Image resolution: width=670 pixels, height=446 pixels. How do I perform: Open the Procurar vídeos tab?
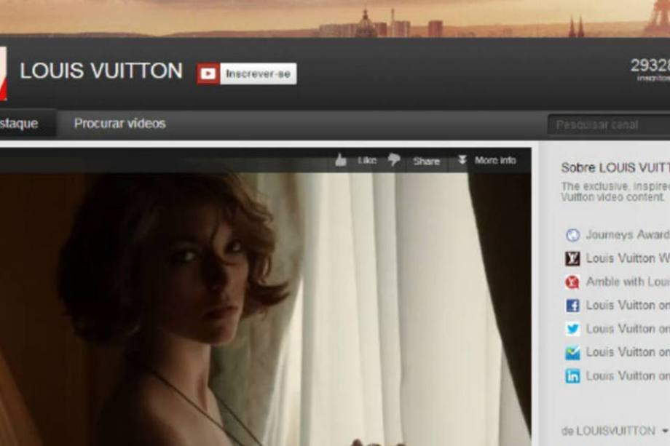coord(119,124)
